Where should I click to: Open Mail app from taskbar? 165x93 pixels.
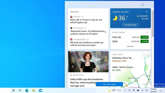coord(40,90)
